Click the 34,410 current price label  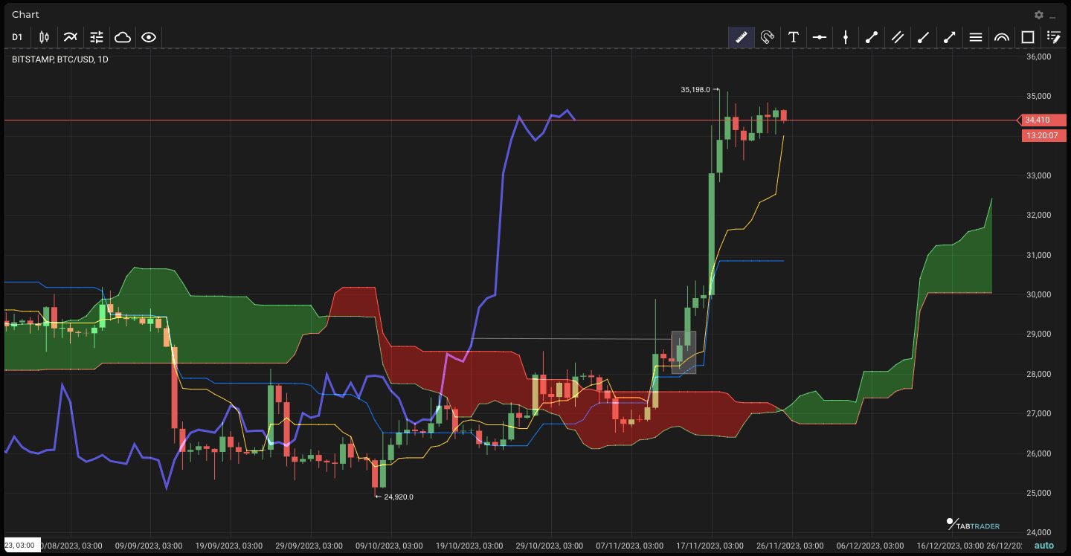tap(1041, 120)
